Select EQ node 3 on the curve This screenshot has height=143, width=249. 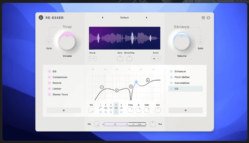(x=131, y=87)
